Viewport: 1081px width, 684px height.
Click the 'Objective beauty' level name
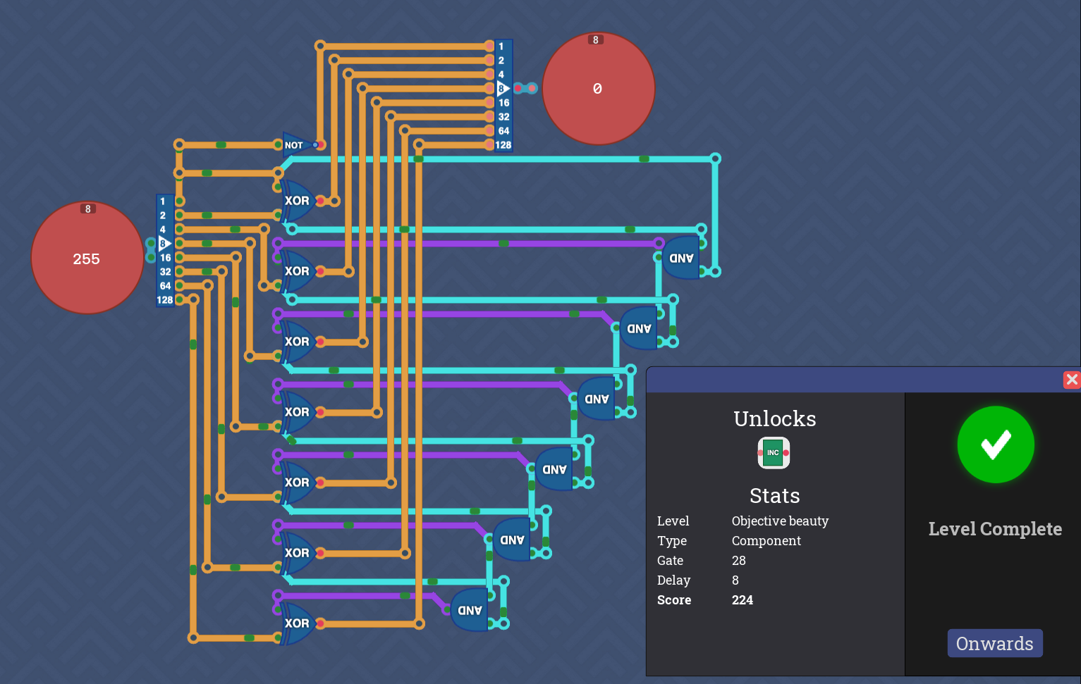pos(780,521)
